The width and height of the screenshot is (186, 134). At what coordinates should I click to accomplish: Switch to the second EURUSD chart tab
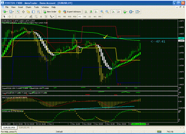click(24, 127)
